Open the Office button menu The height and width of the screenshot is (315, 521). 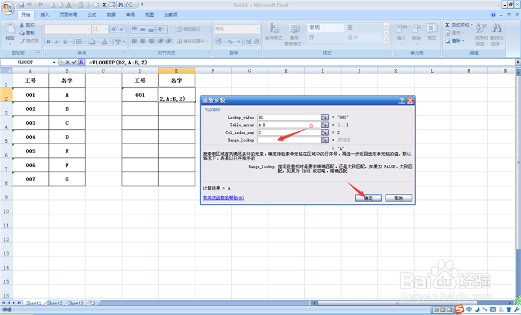click(8, 8)
